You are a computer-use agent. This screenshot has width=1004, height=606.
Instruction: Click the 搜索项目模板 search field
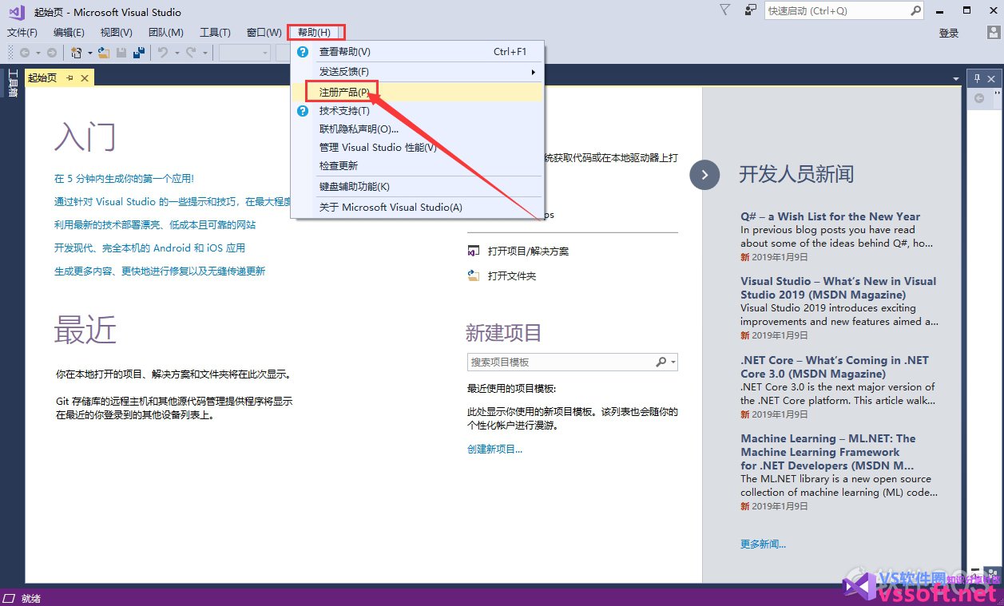(x=559, y=362)
